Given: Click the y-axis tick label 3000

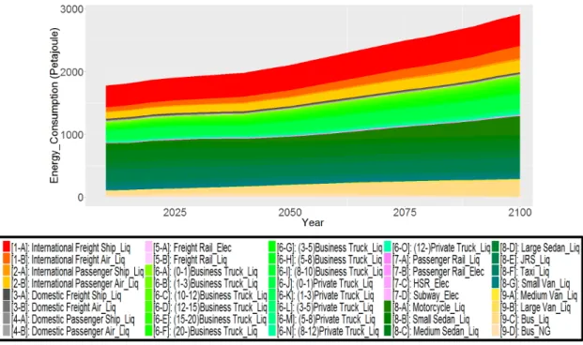Looking at the screenshot, I should 71,9.
